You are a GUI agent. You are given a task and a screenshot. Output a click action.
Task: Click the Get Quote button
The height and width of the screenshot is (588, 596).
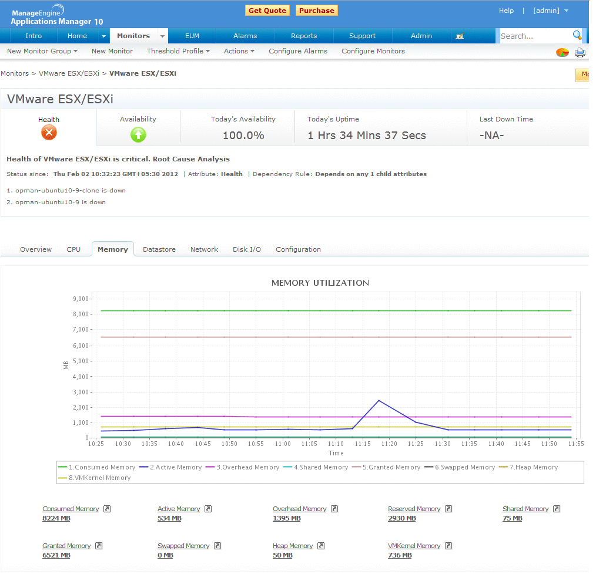click(x=267, y=11)
